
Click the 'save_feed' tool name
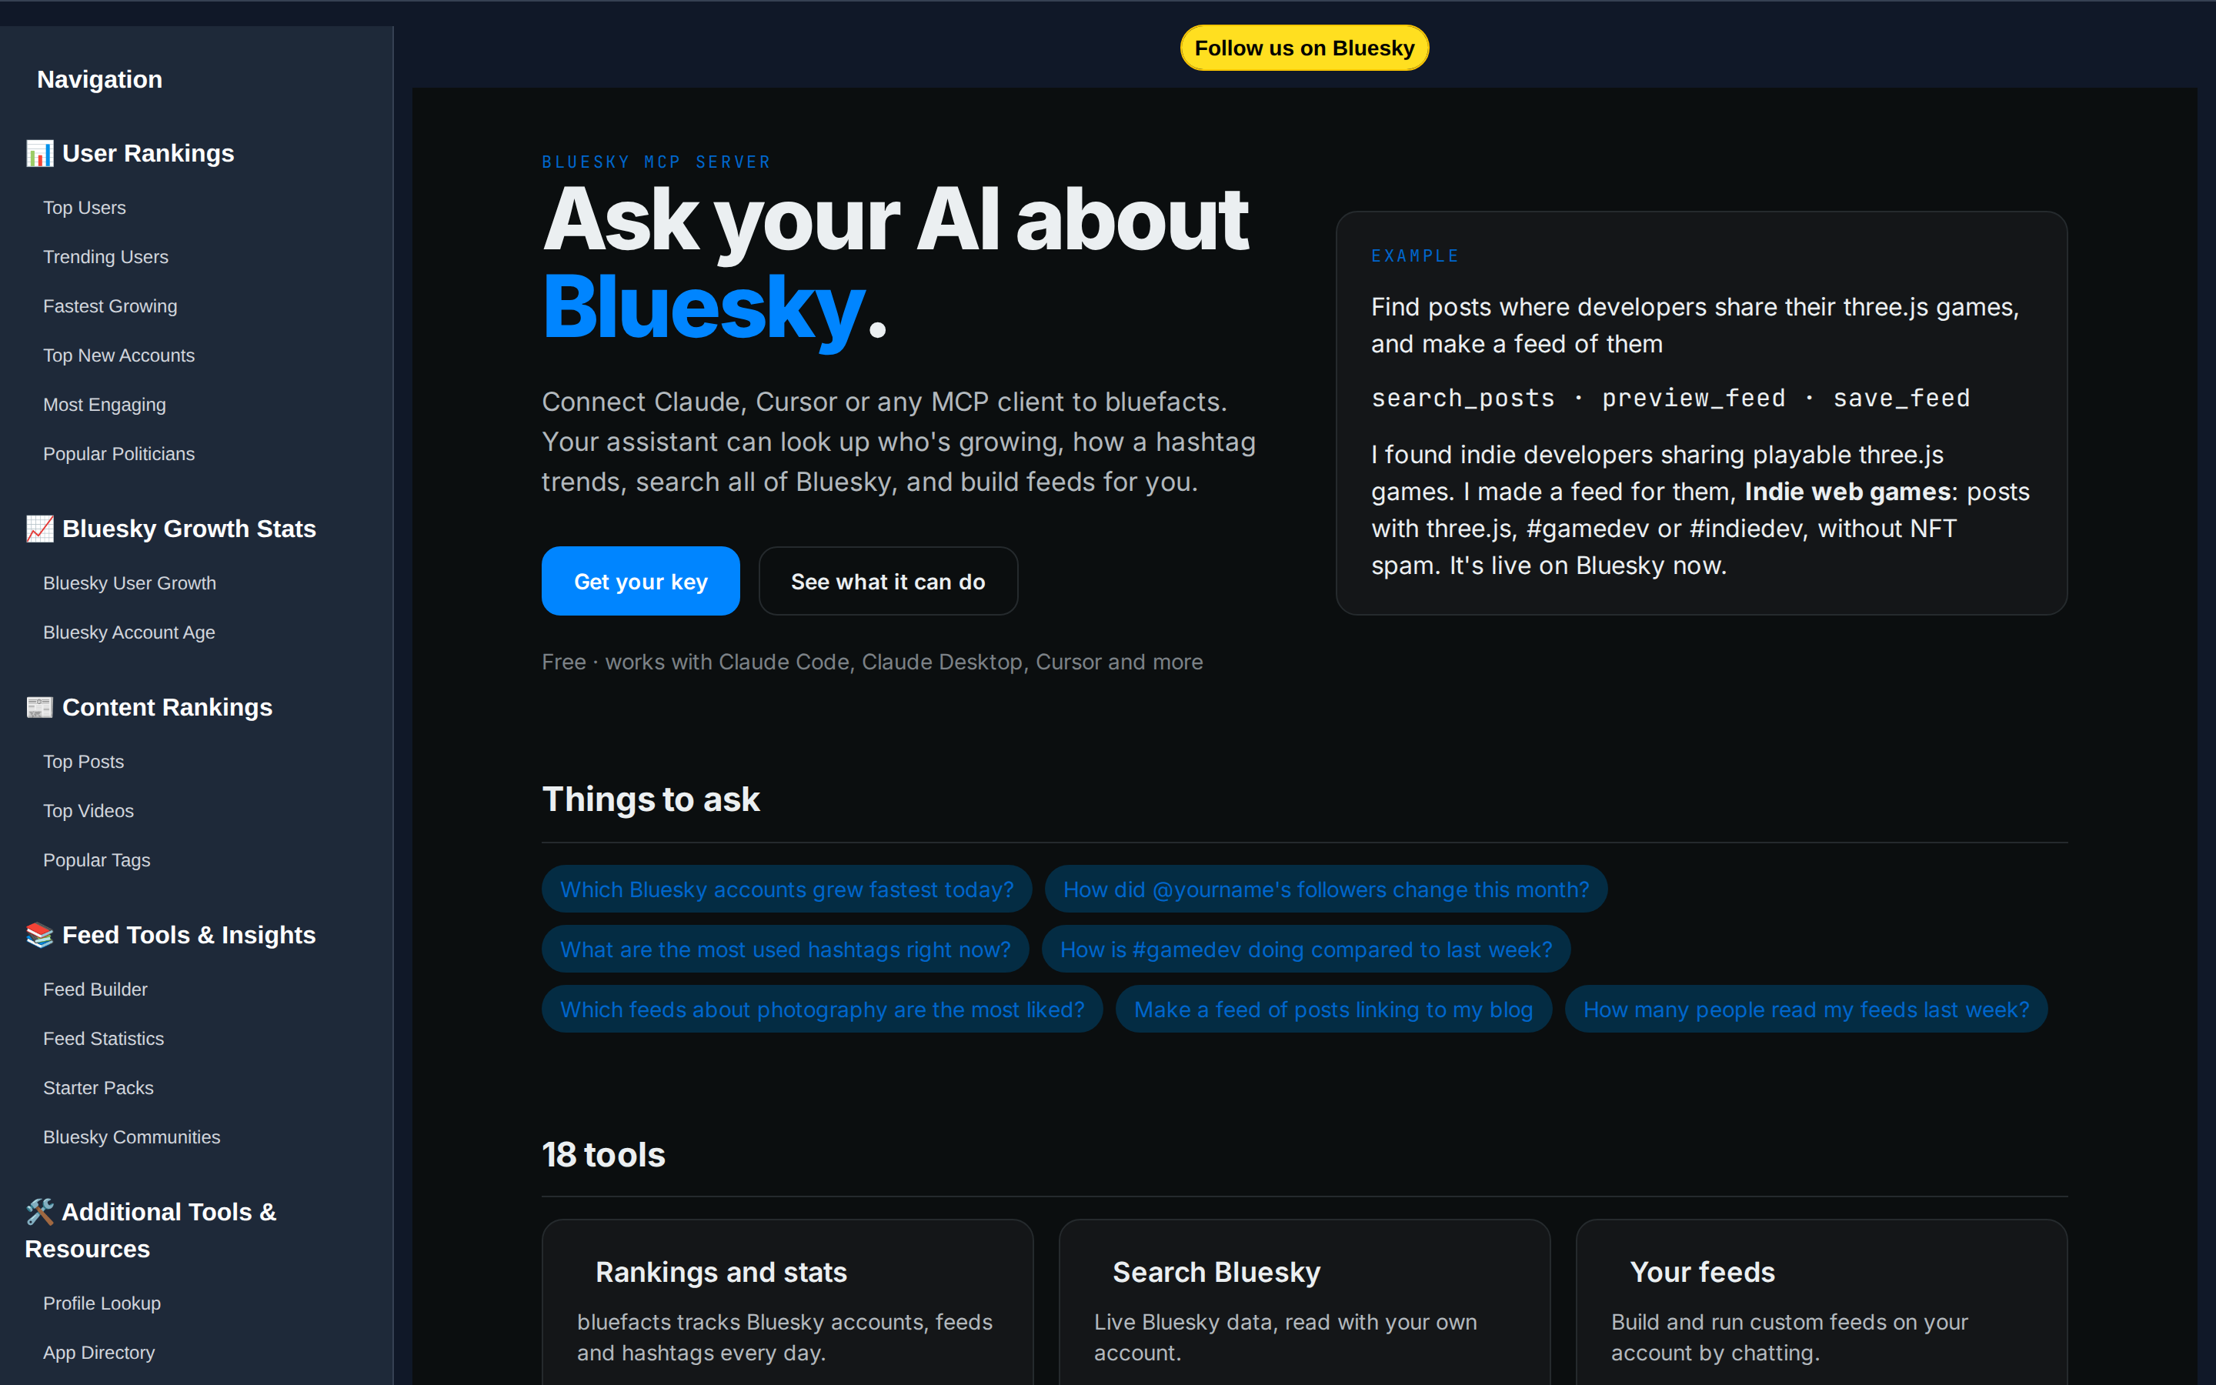pos(1901,398)
